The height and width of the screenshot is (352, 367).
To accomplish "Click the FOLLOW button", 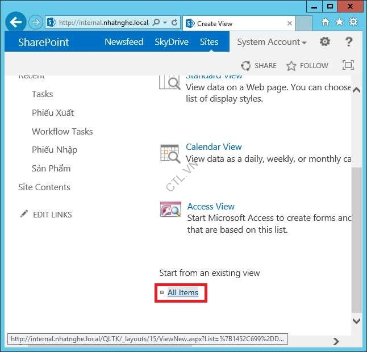I will pos(307,65).
